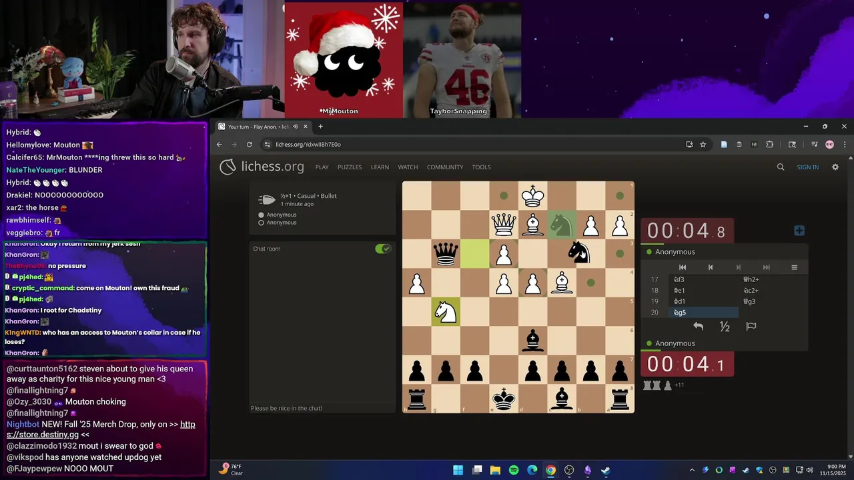Click the install app icon in address bar
This screenshot has width=854, height=480.
[689, 145]
